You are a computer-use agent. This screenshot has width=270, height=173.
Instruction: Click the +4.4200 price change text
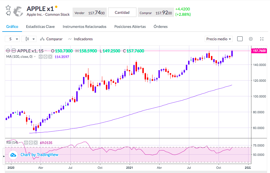click(x=183, y=9)
